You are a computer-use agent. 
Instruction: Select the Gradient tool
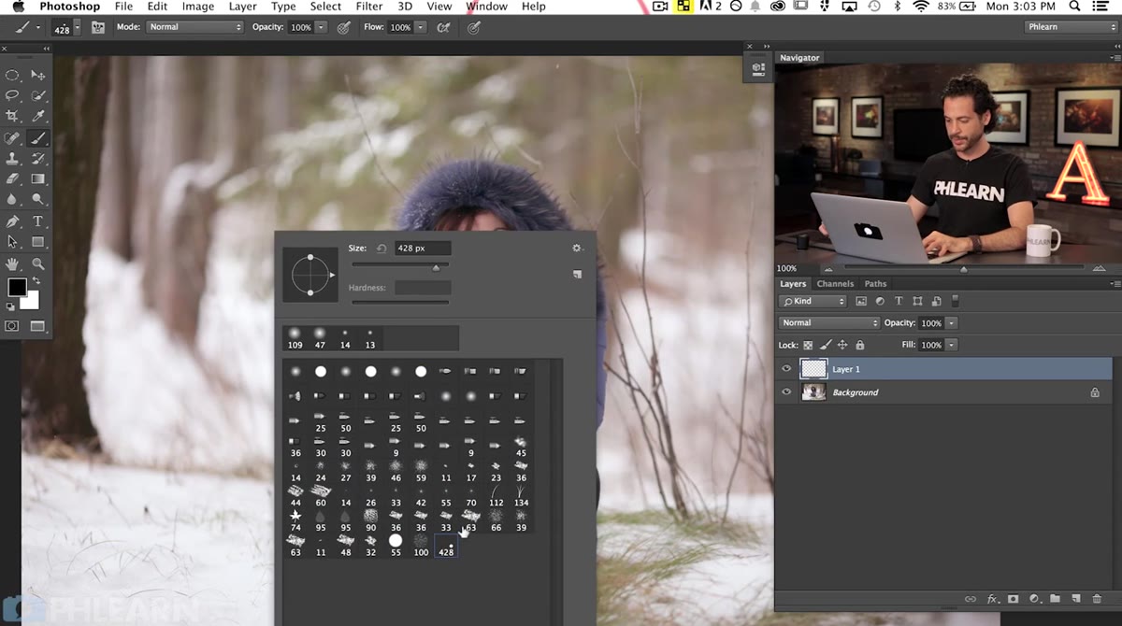click(38, 178)
